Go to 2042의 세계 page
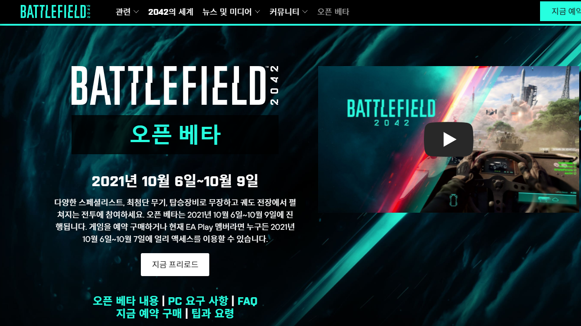The image size is (581, 326). [x=171, y=12]
